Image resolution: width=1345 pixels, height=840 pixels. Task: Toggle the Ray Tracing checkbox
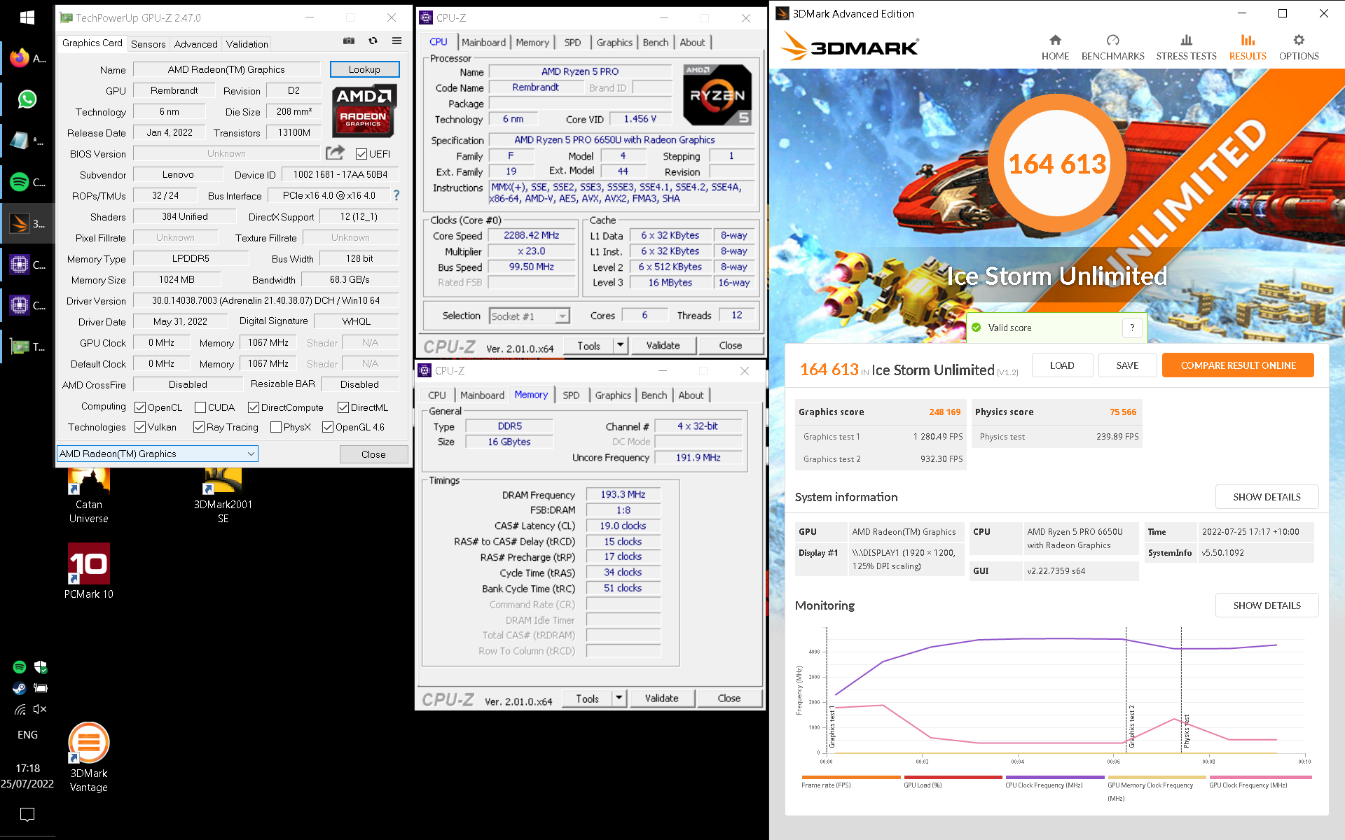tap(199, 427)
